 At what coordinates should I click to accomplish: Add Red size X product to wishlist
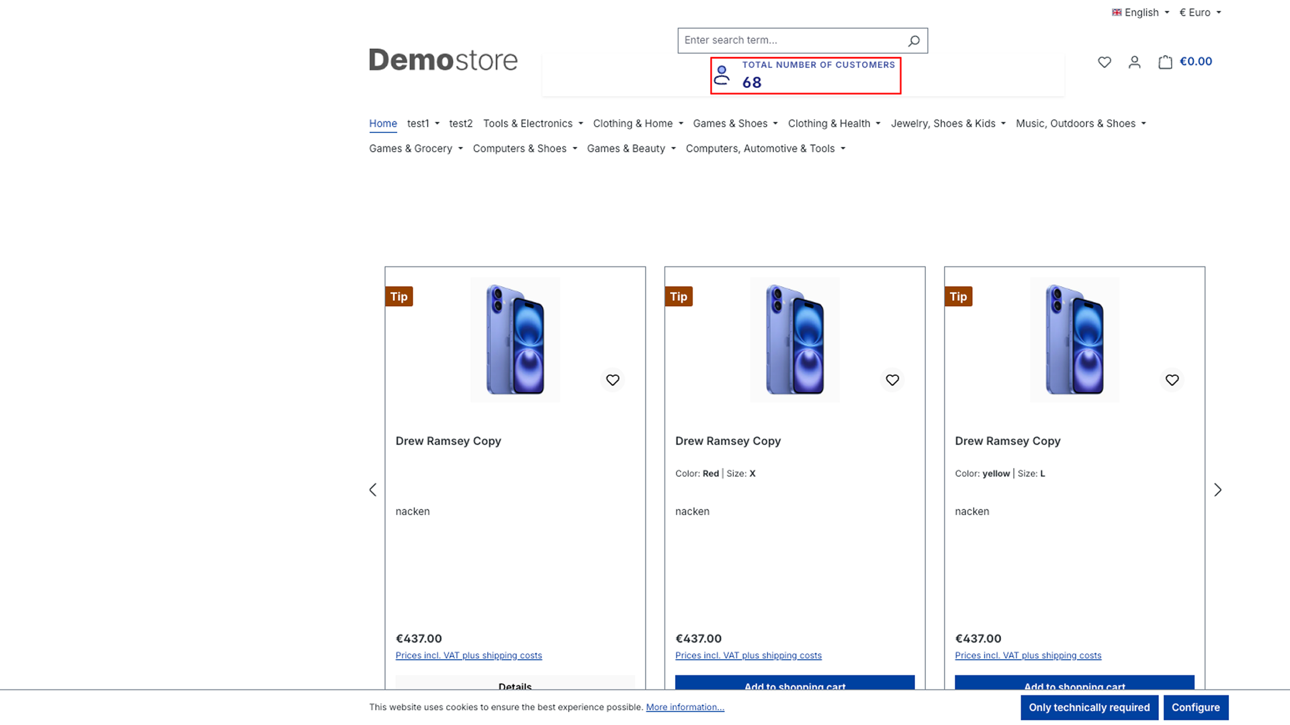892,380
